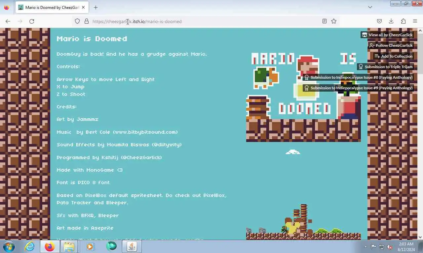Toggle reader view icon in address bar
Viewport: 423px width, 253px height.
coord(325,21)
